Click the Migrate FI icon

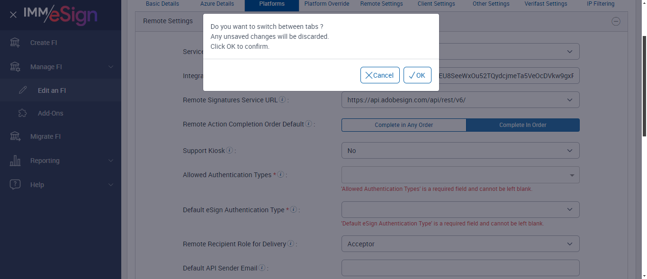[x=15, y=136]
